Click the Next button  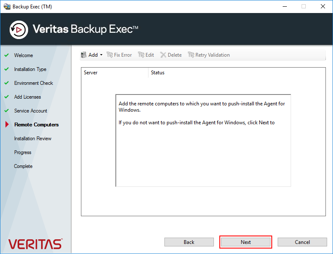click(x=246, y=242)
